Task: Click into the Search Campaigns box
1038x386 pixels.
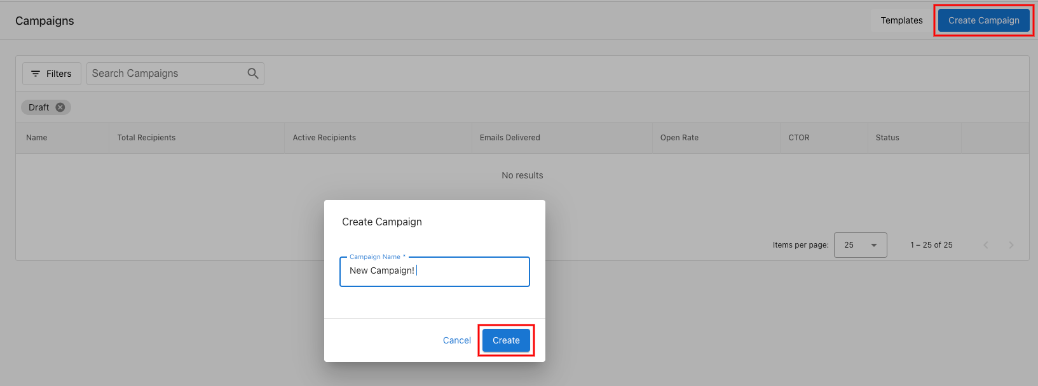Action: click(x=165, y=74)
